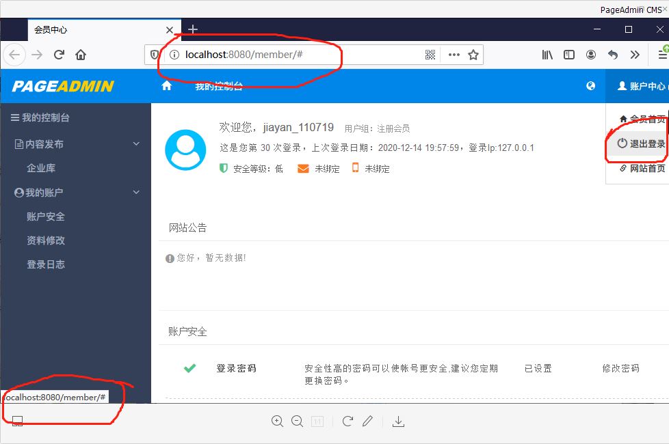Open browser home page icon
Image resolution: width=669 pixels, height=444 pixels.
coord(81,55)
